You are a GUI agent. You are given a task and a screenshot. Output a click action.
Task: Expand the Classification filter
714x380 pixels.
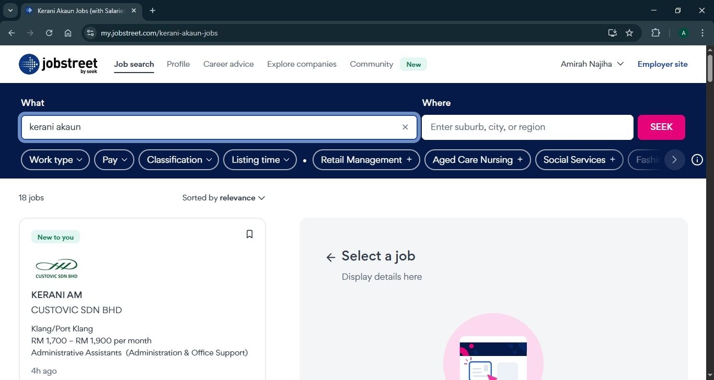point(178,160)
